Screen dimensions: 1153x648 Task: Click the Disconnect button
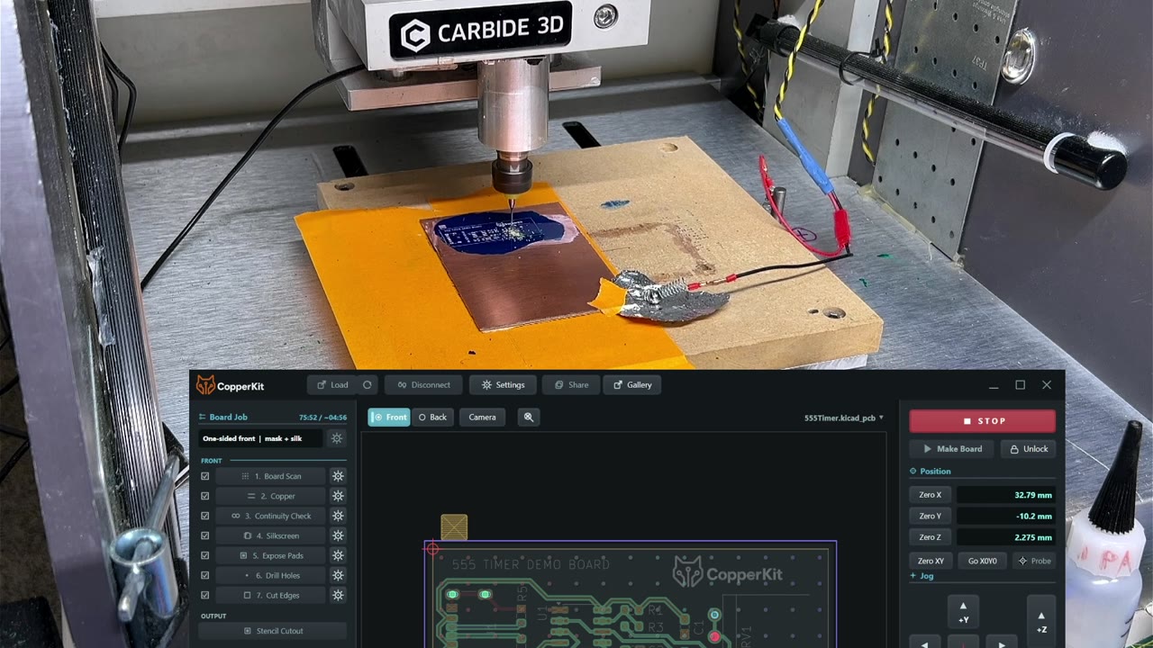tap(423, 385)
